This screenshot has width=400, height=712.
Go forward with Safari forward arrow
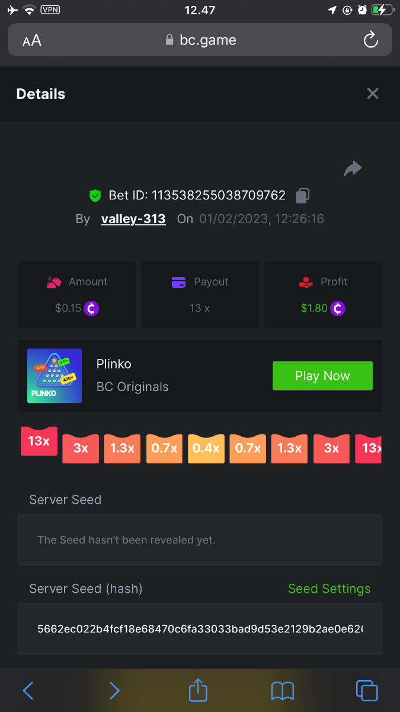(114, 690)
